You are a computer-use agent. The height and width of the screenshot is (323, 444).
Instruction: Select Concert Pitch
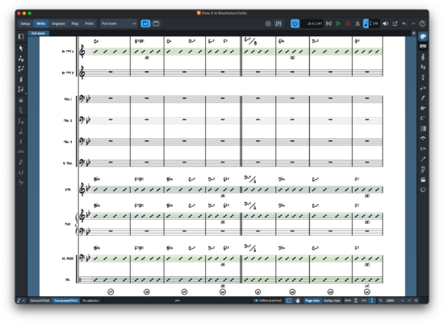tap(40, 300)
